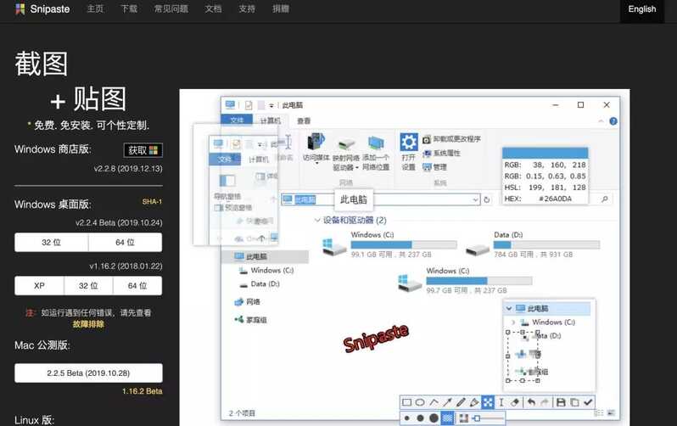Open the address bar dropdown arrow
Viewport: 677px width, 426px height.
coord(475,199)
